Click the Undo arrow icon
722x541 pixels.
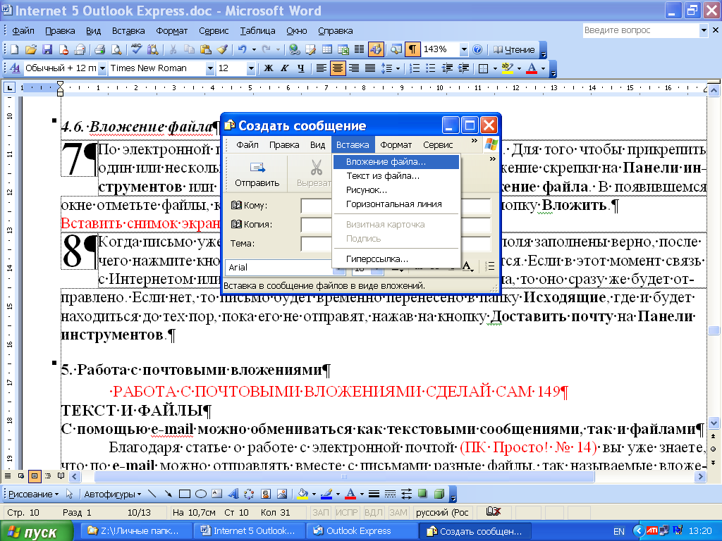tap(243, 50)
